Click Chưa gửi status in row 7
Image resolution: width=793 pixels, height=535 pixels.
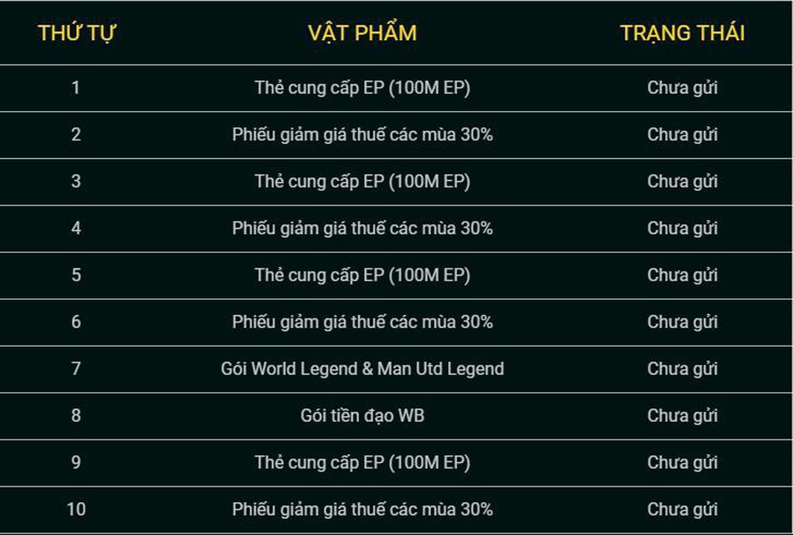[x=682, y=370]
